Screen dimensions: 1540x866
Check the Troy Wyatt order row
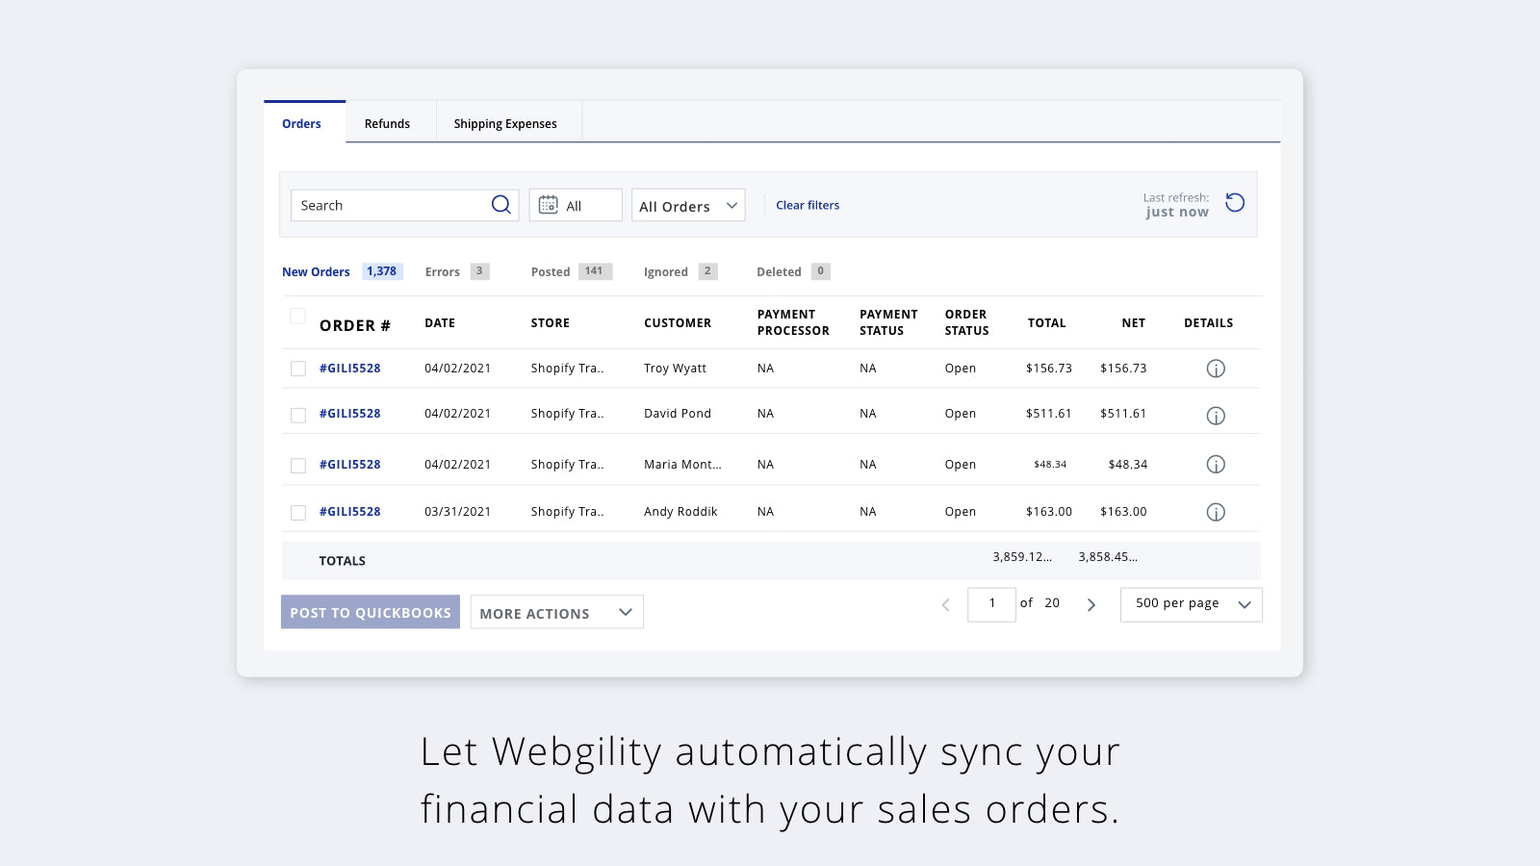tap(298, 369)
